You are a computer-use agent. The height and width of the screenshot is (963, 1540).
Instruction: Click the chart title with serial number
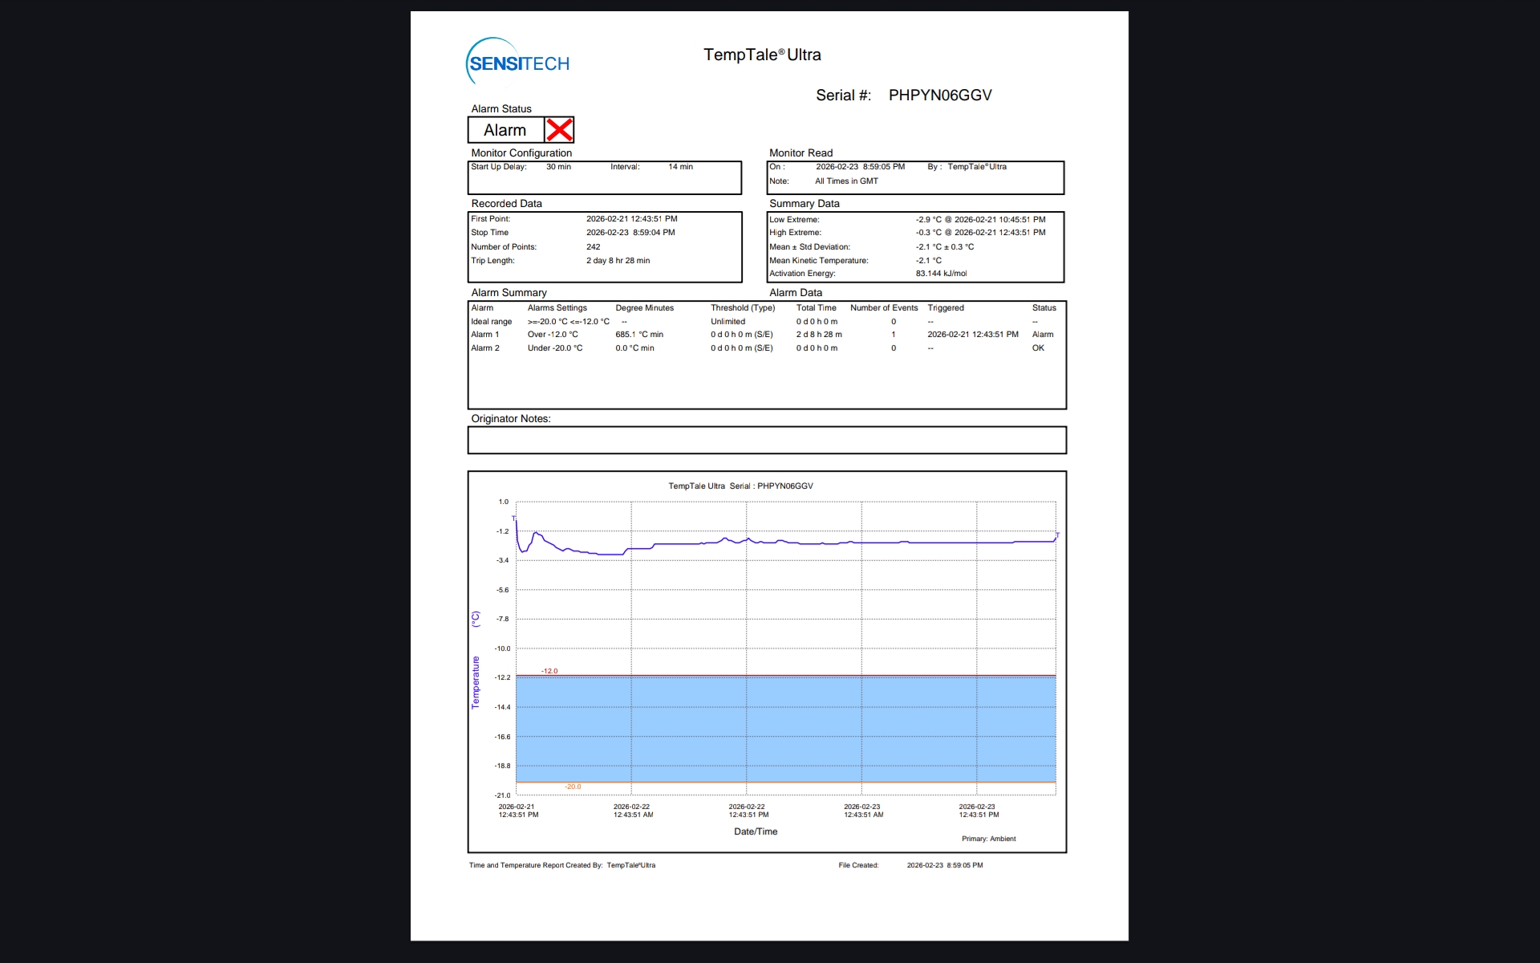tap(740, 486)
